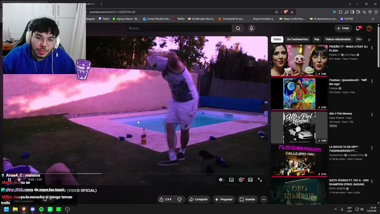The height and width of the screenshot is (214, 380).
Task: Open the Milf the rage thumbnail
Action: coord(299,94)
